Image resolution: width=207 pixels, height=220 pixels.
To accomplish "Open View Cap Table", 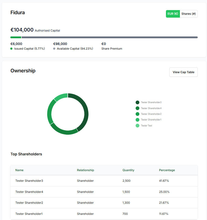I will [183, 72].
